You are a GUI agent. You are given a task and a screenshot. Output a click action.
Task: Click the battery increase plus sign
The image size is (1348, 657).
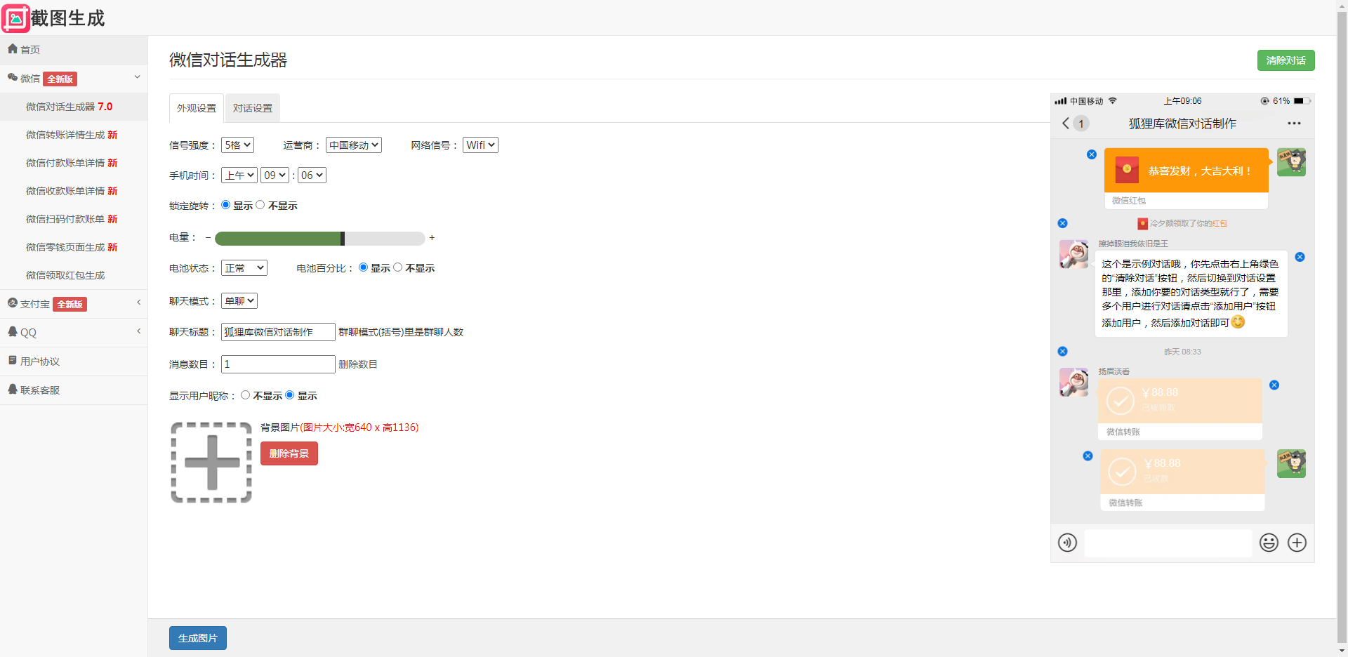tap(432, 238)
